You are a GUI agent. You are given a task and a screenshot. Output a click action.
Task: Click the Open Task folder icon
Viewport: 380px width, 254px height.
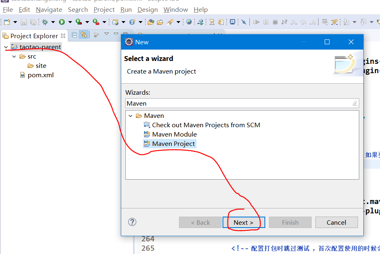coord(160,22)
